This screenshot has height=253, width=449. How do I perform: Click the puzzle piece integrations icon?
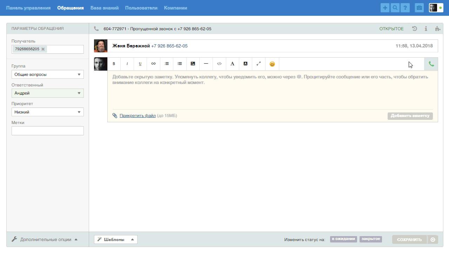click(437, 29)
